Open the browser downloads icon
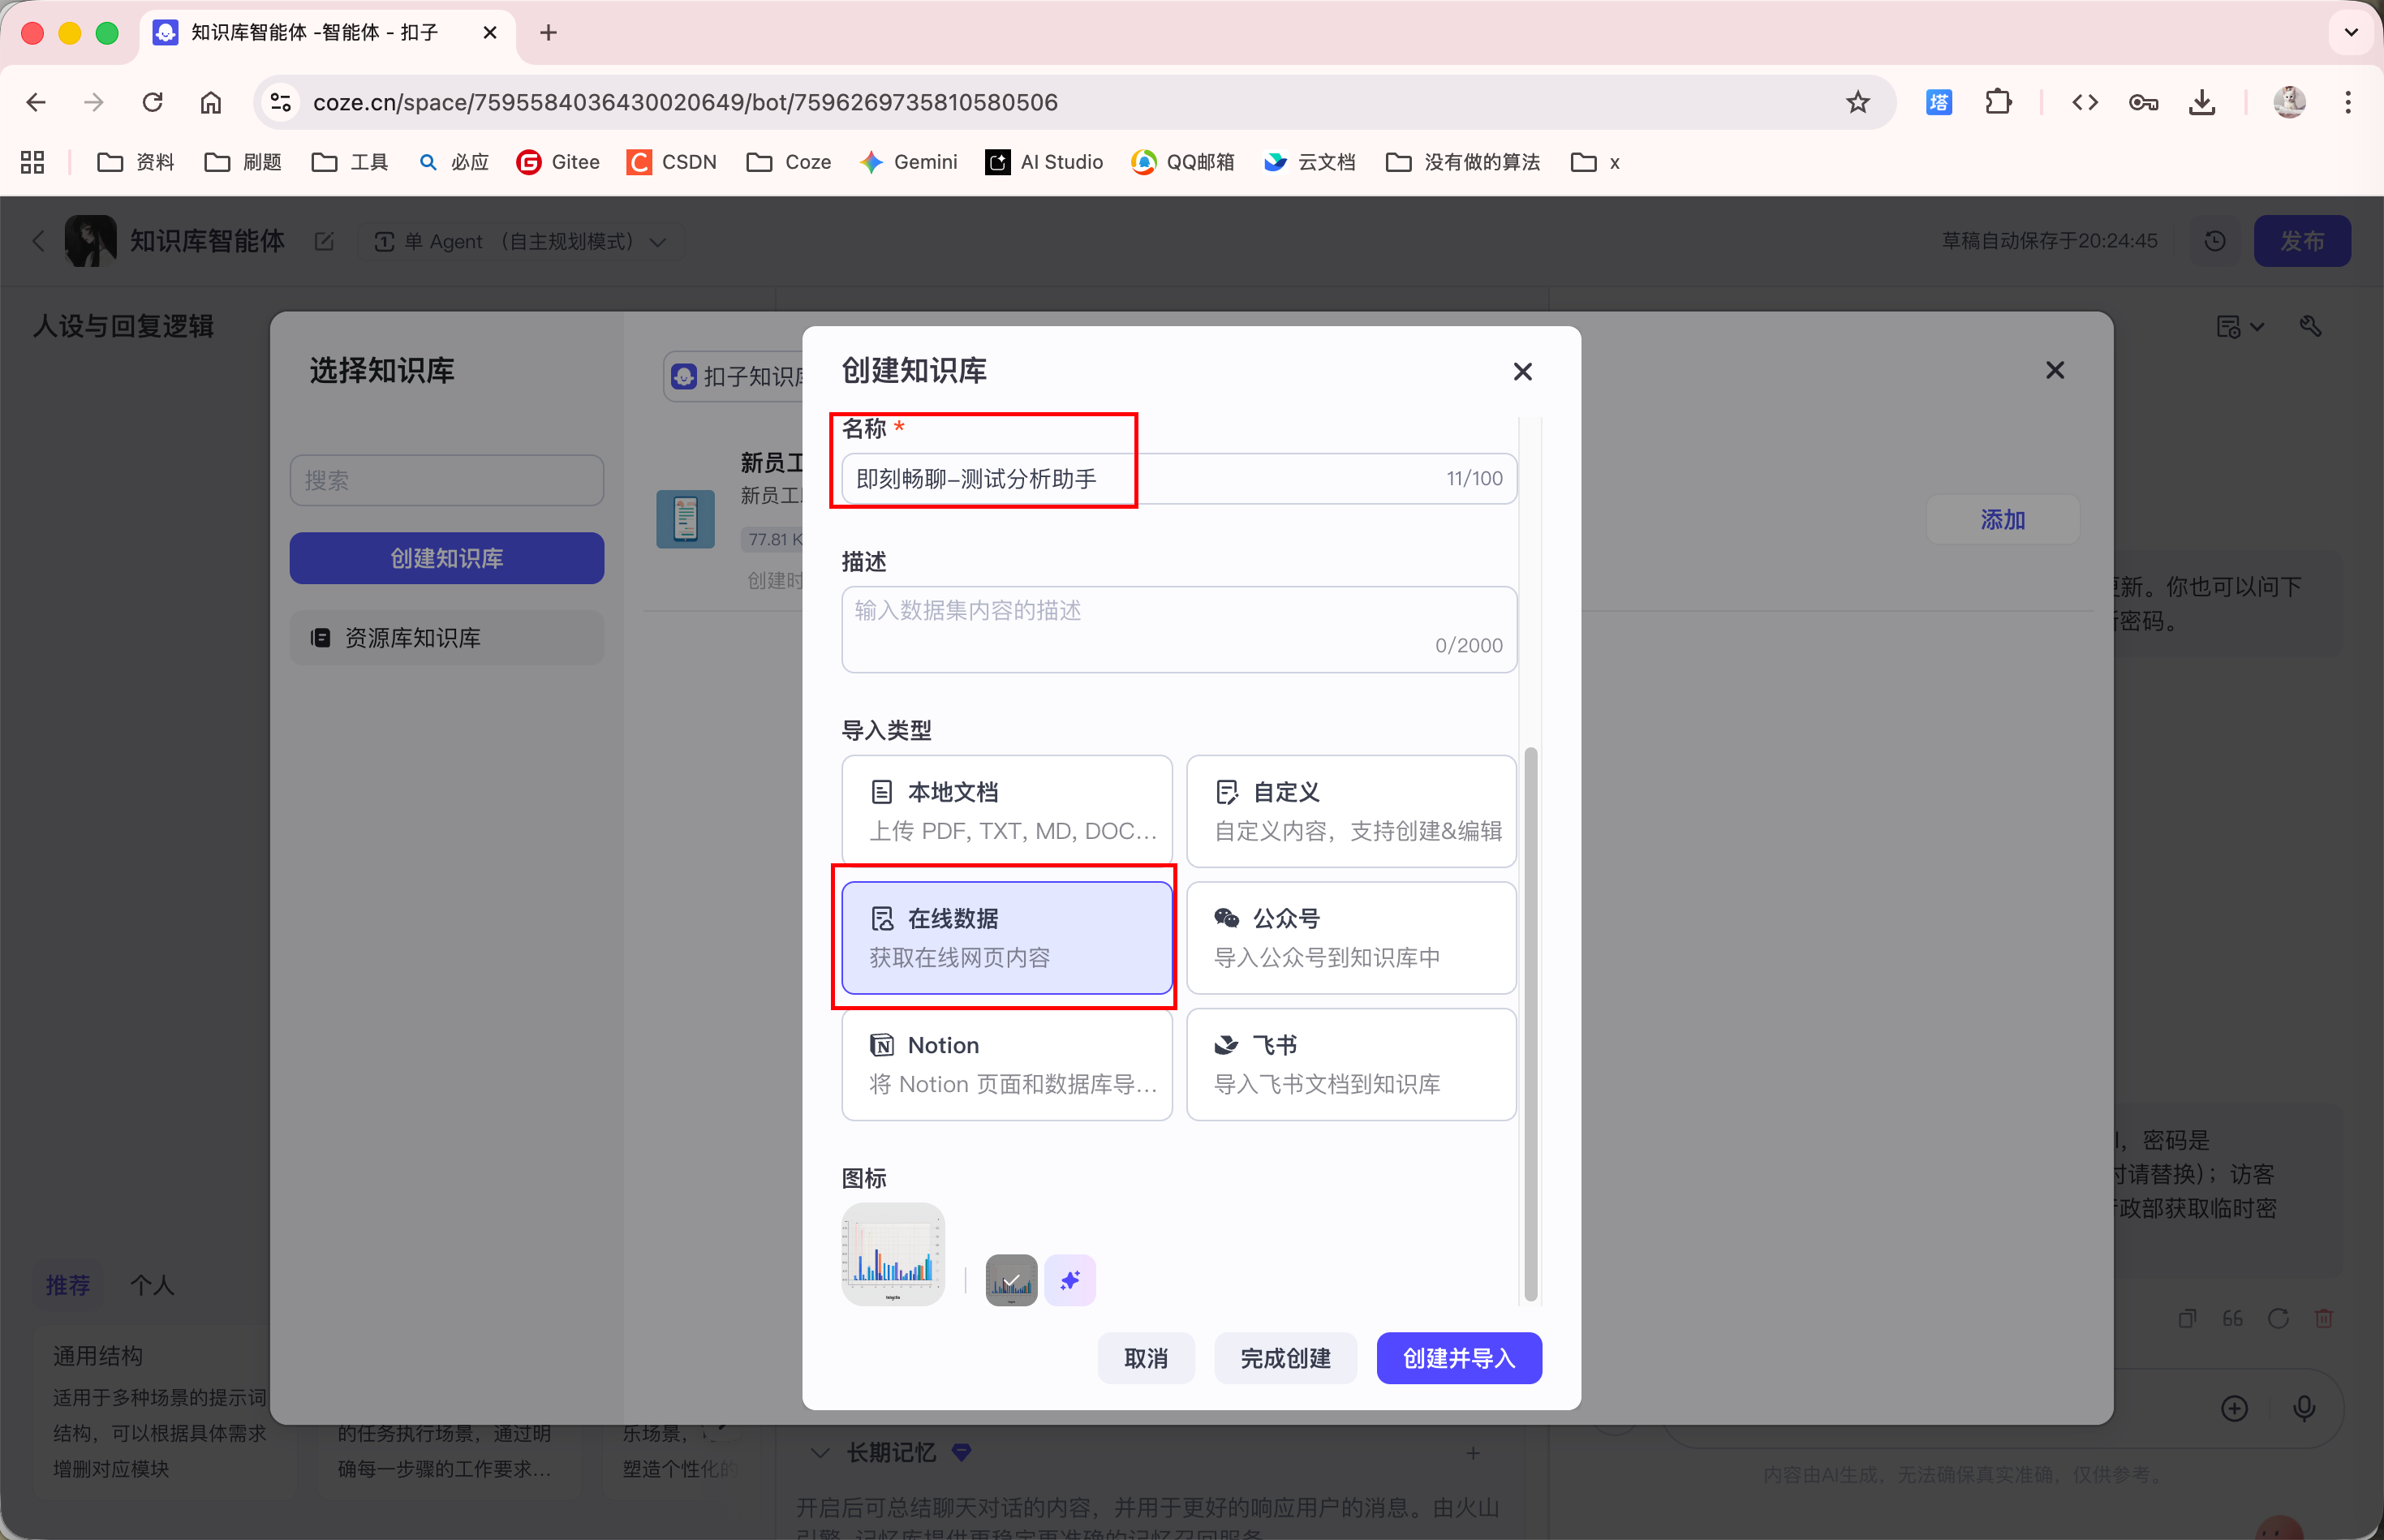 coord(2201,102)
